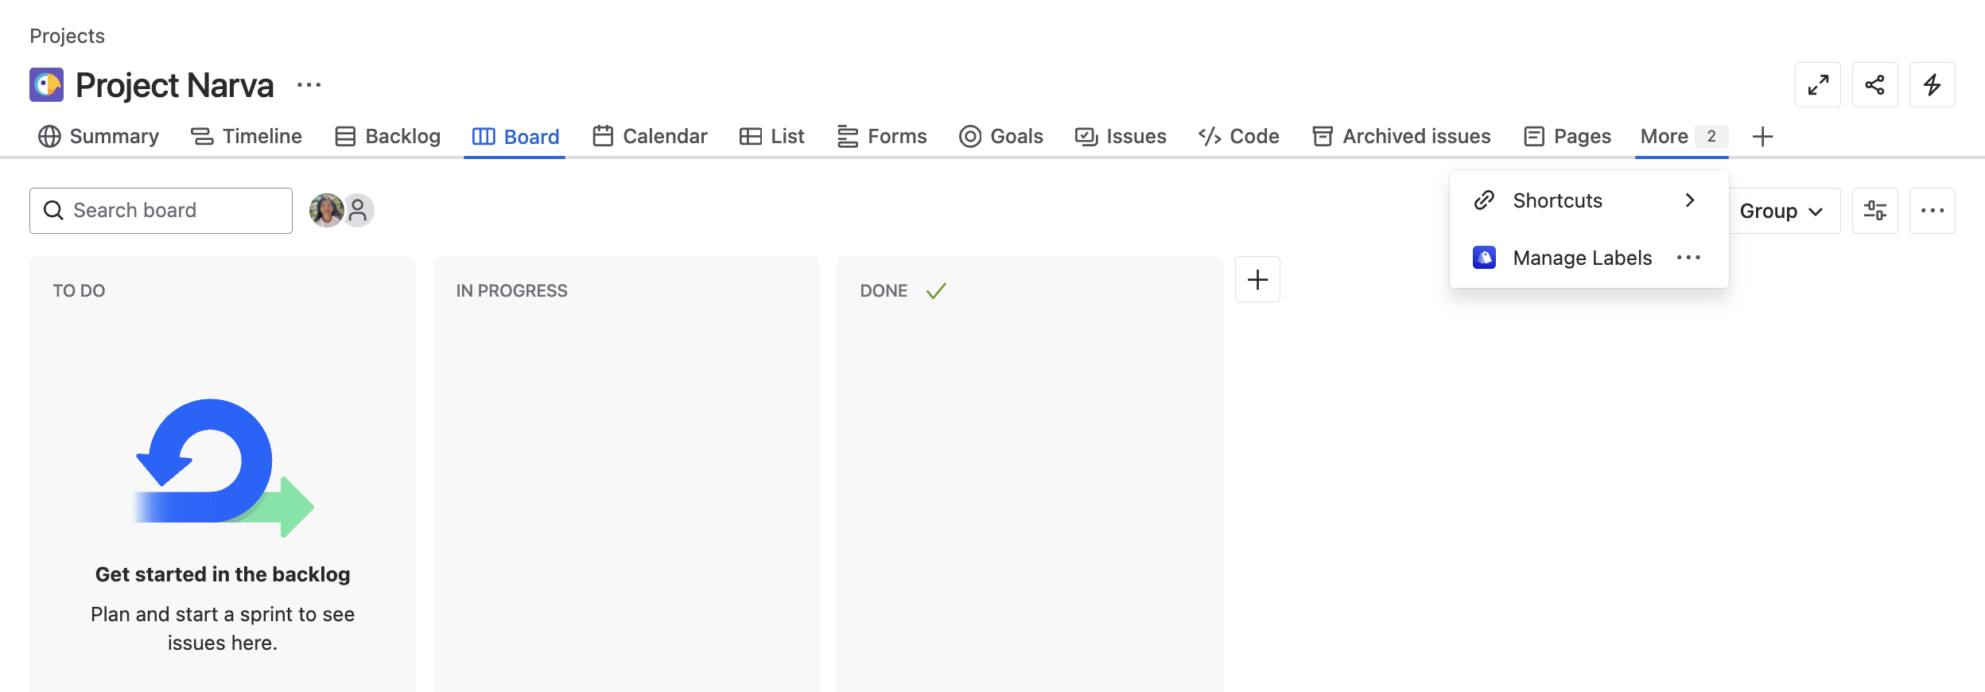Screen dimensions: 1985x692
Task: Open the Timeline tab
Action: [247, 137]
